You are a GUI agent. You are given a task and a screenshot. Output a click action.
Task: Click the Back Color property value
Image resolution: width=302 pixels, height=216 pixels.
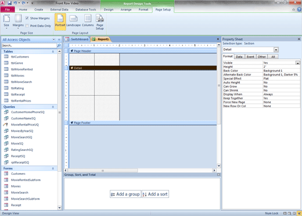[281, 71]
